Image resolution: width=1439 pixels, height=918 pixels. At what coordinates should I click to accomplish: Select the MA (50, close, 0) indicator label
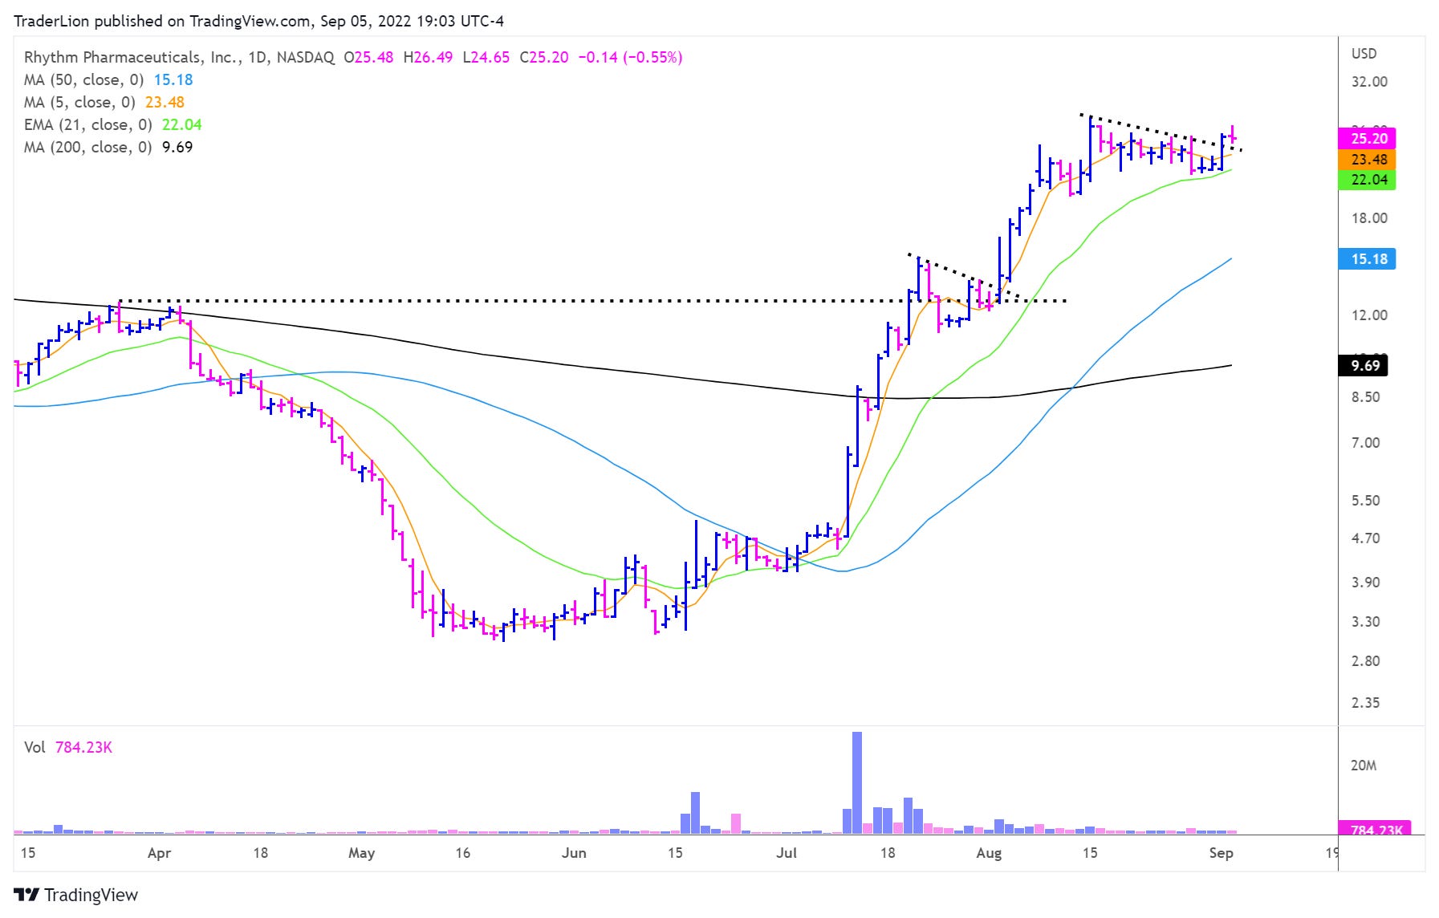84,80
